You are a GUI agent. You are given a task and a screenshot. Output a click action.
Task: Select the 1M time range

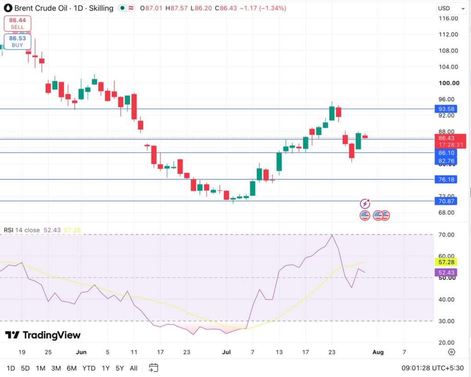pos(40,368)
